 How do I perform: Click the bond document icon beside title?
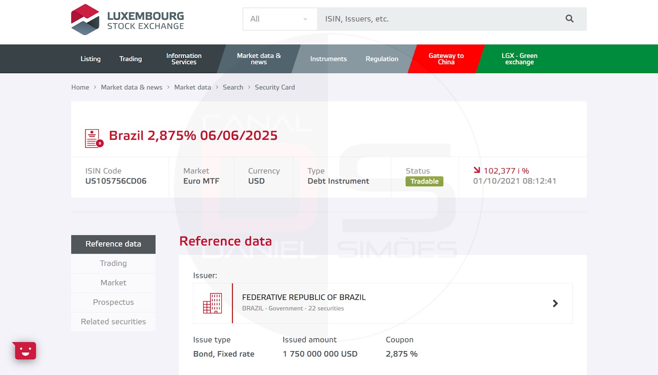coord(94,138)
